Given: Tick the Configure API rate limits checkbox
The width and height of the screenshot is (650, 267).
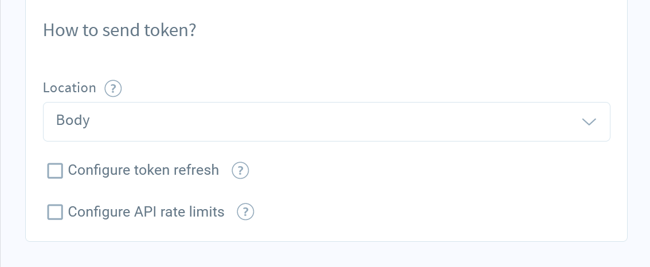Looking at the screenshot, I should tap(55, 212).
